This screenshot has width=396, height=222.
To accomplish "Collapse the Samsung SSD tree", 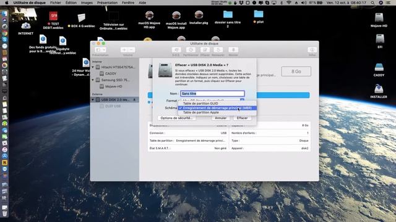I will tap(93, 80).
